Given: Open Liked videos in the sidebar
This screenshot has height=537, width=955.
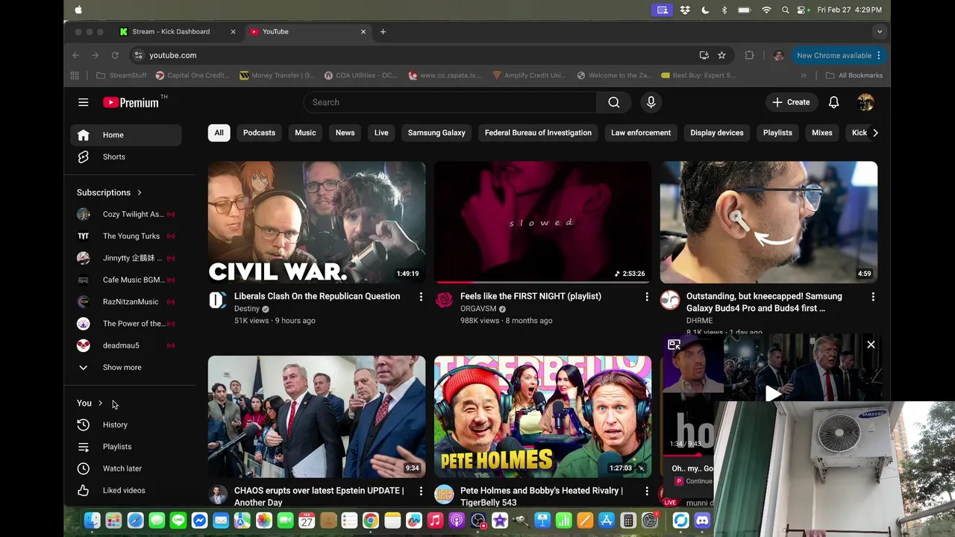Looking at the screenshot, I should (x=125, y=490).
